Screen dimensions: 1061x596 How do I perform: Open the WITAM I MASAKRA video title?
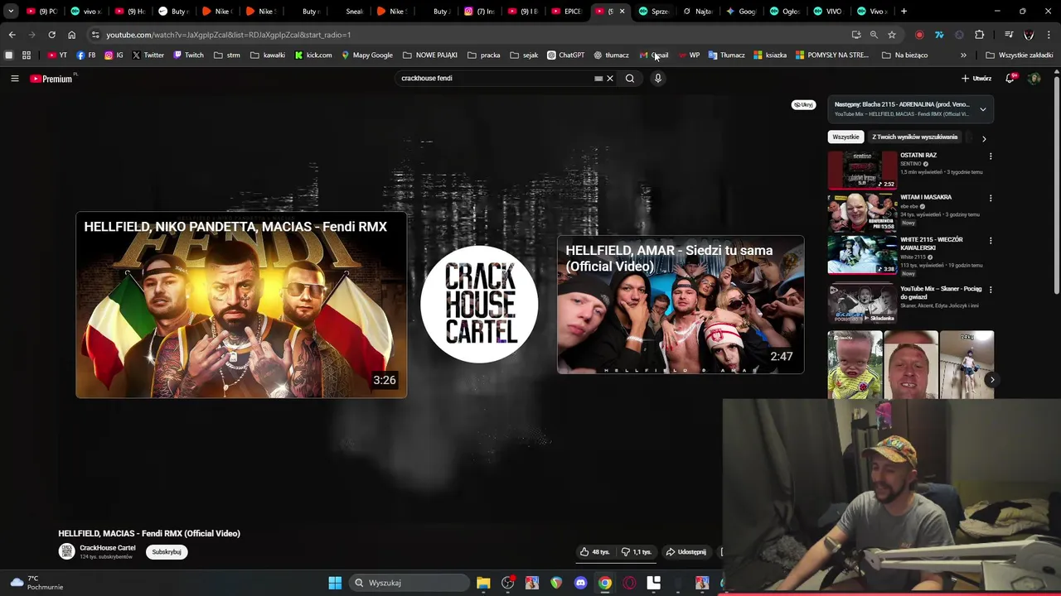[x=926, y=198]
